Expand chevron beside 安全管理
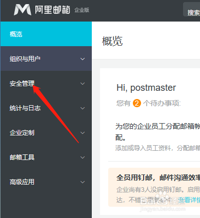 coord(83,84)
